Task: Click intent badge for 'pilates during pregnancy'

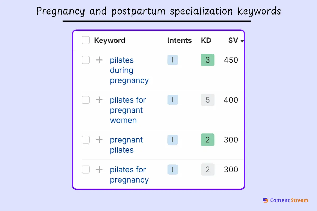Action: pyautogui.click(x=173, y=60)
